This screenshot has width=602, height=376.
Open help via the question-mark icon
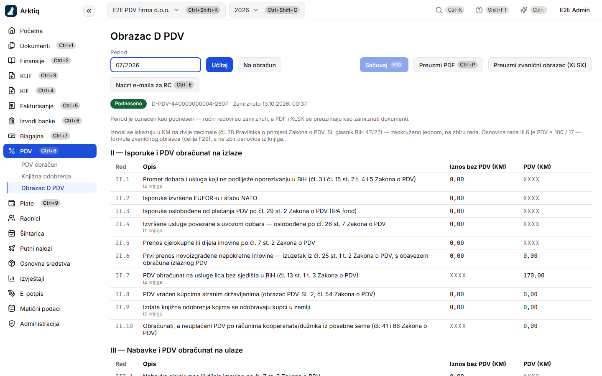tap(479, 10)
